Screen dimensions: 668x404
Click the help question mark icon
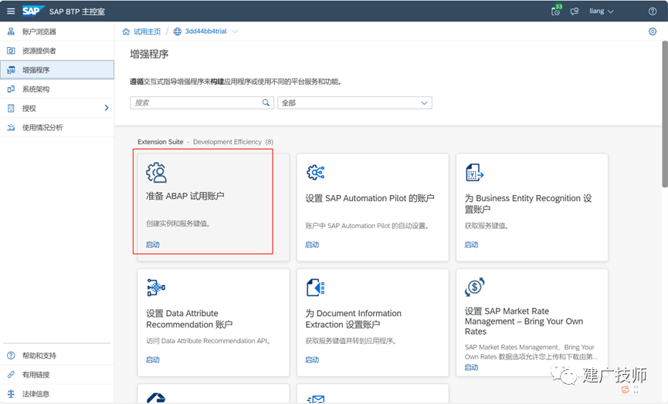click(653, 11)
